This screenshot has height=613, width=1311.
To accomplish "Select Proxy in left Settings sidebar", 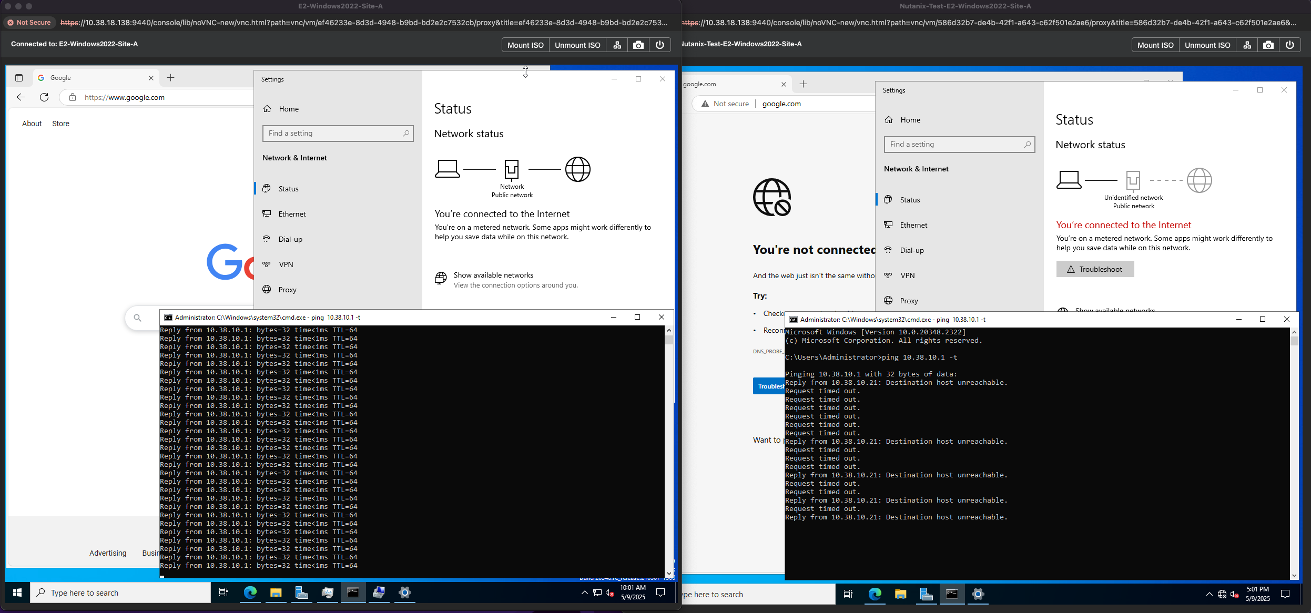I will tap(338, 290).
